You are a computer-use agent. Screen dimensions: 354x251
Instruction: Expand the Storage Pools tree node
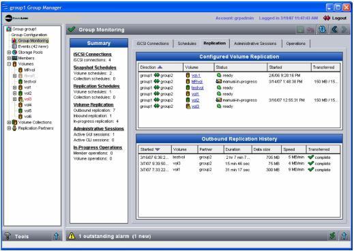[x=9, y=53]
